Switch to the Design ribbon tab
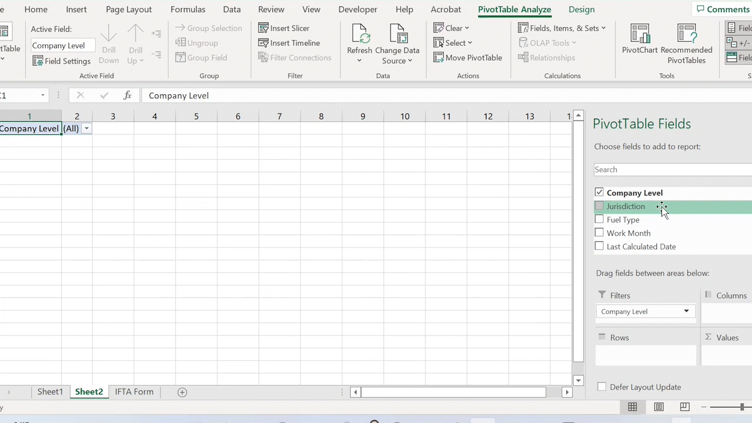Screen dimensions: 752x423 point(581,9)
